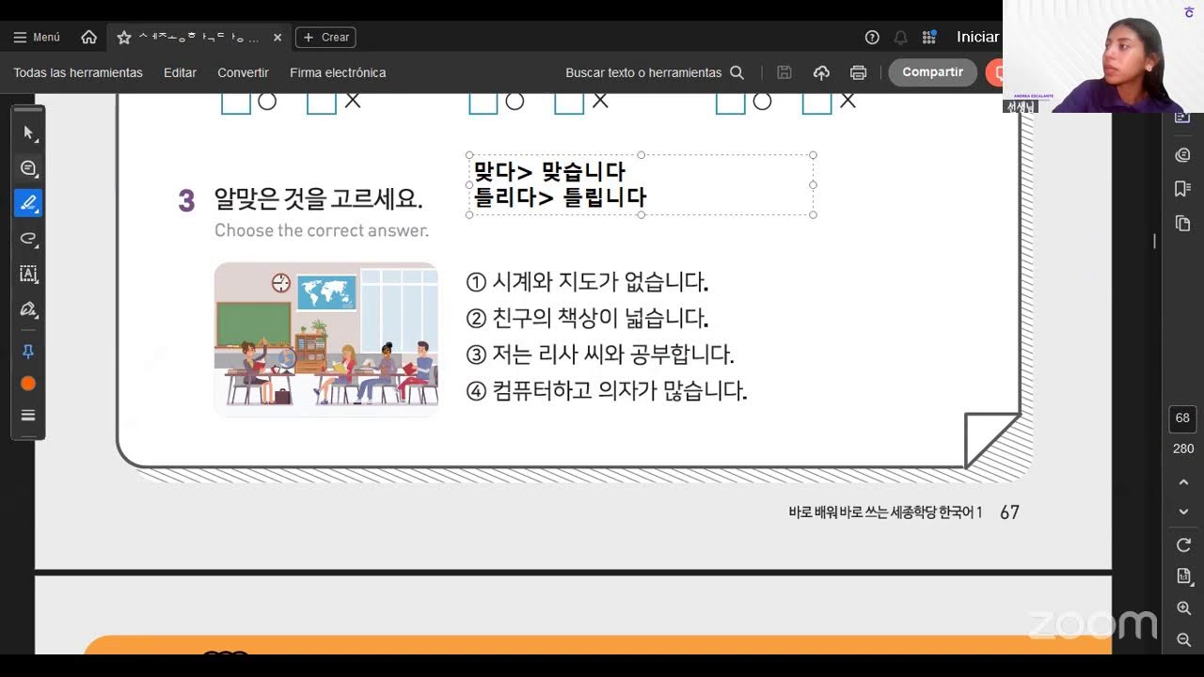The height and width of the screenshot is (677, 1204).
Task: Click the blue pin icon
Action: point(28,351)
